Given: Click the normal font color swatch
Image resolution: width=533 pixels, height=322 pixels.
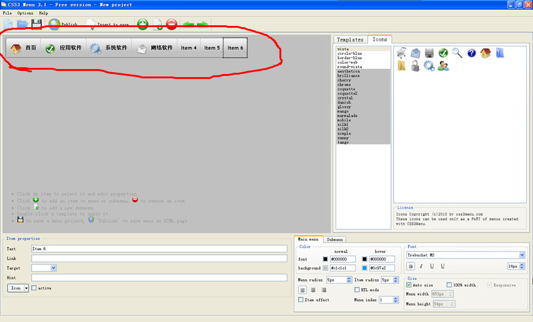Looking at the screenshot, I should [325, 259].
